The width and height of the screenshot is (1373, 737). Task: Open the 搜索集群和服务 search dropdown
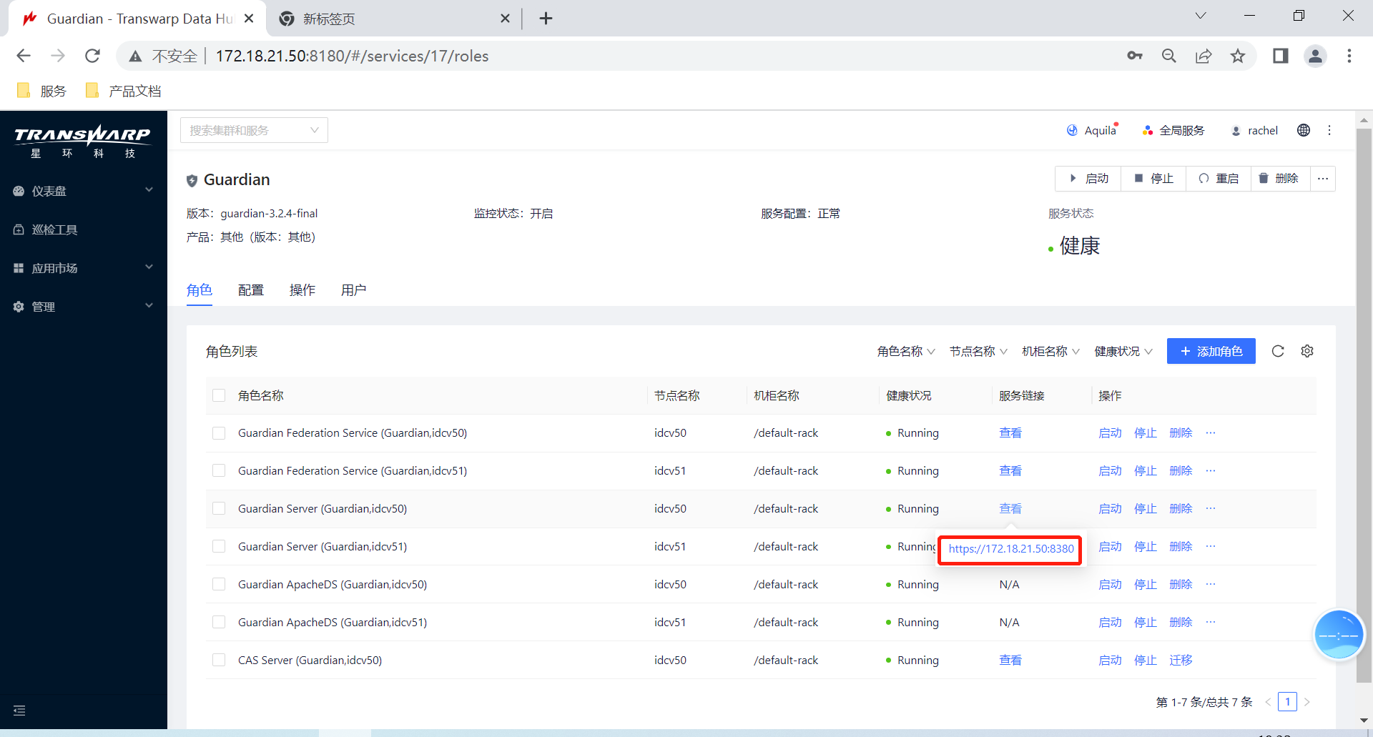click(x=254, y=130)
